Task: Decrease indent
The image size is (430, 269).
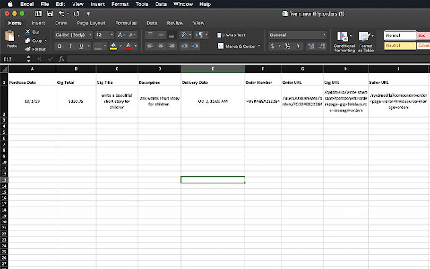Action: click(x=184, y=46)
